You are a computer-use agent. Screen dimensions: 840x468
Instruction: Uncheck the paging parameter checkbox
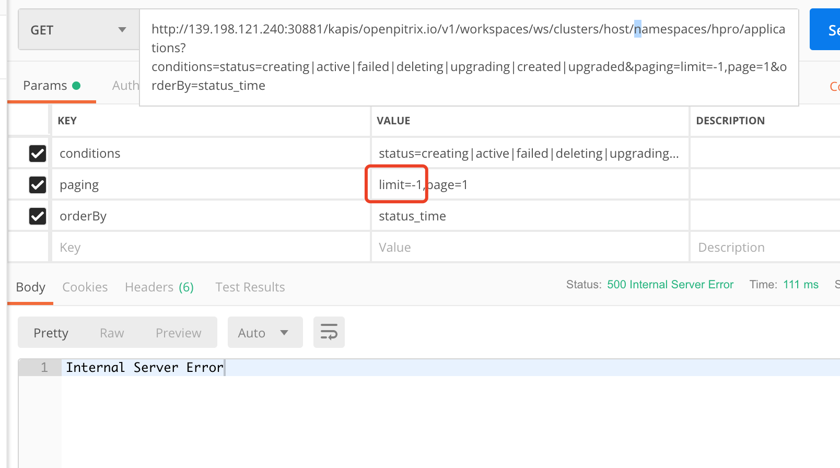[x=38, y=185]
